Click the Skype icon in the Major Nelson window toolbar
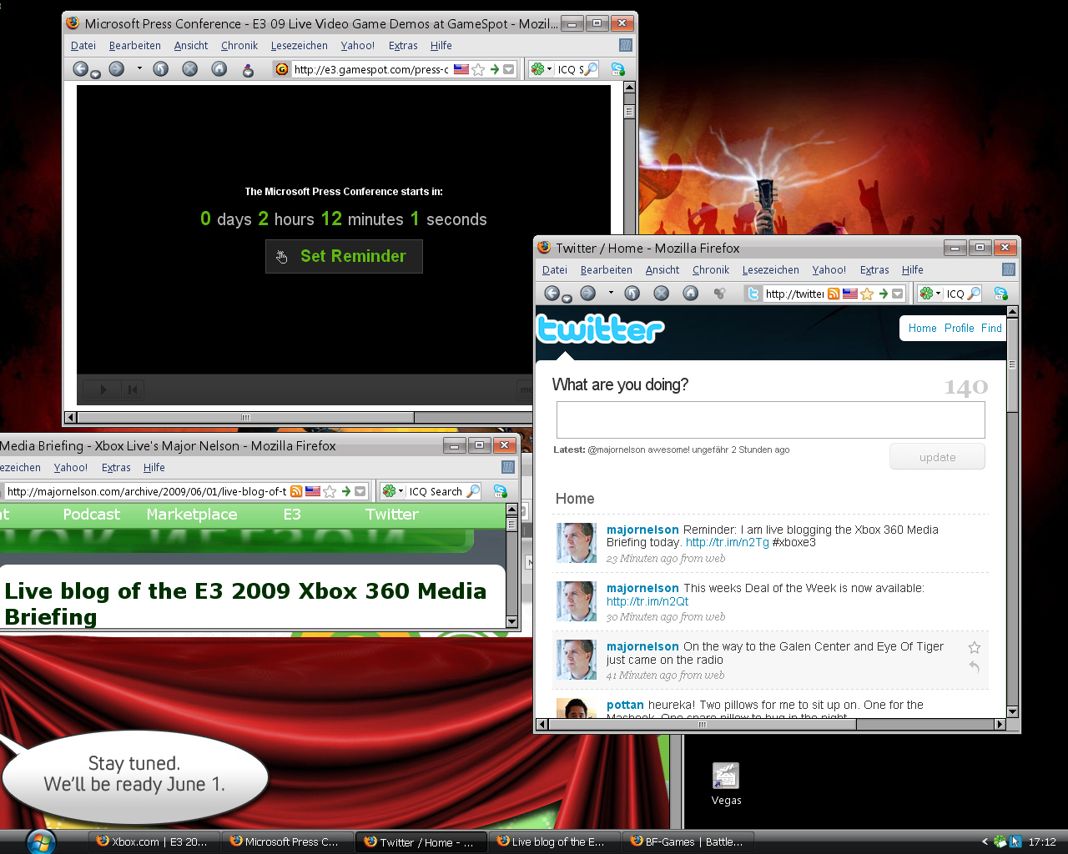The height and width of the screenshot is (854, 1068). (x=501, y=491)
